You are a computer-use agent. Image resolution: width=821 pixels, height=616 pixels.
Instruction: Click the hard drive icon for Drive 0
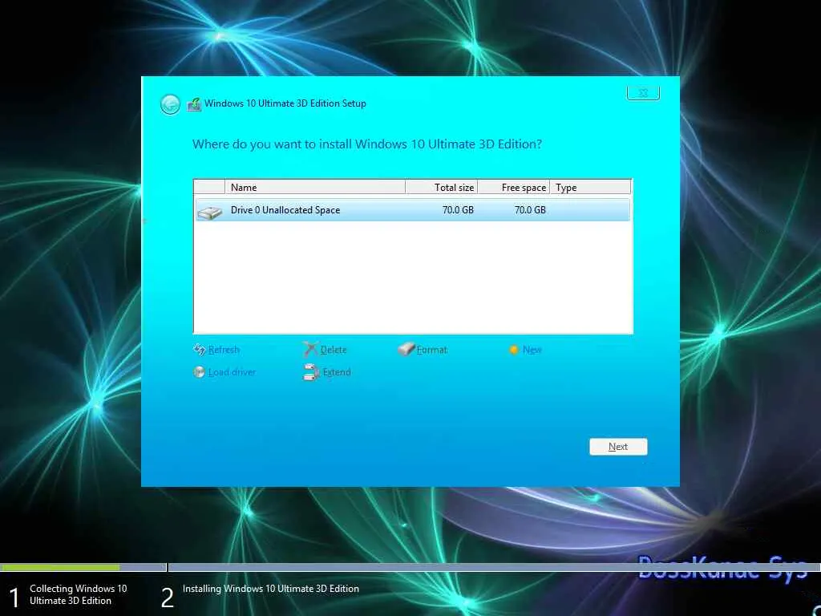click(x=210, y=212)
